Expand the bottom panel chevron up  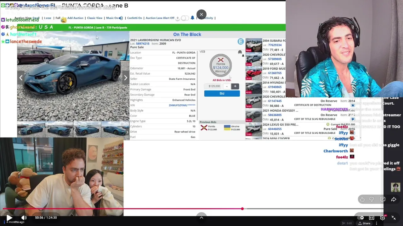[201, 217]
